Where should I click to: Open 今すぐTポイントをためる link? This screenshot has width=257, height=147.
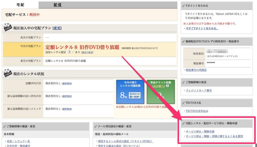(202, 28)
